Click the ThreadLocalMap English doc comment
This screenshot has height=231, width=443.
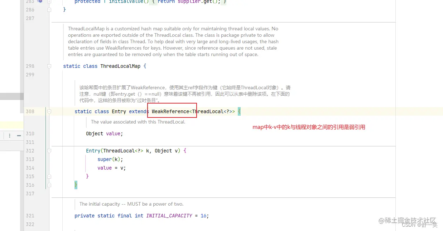173,41
